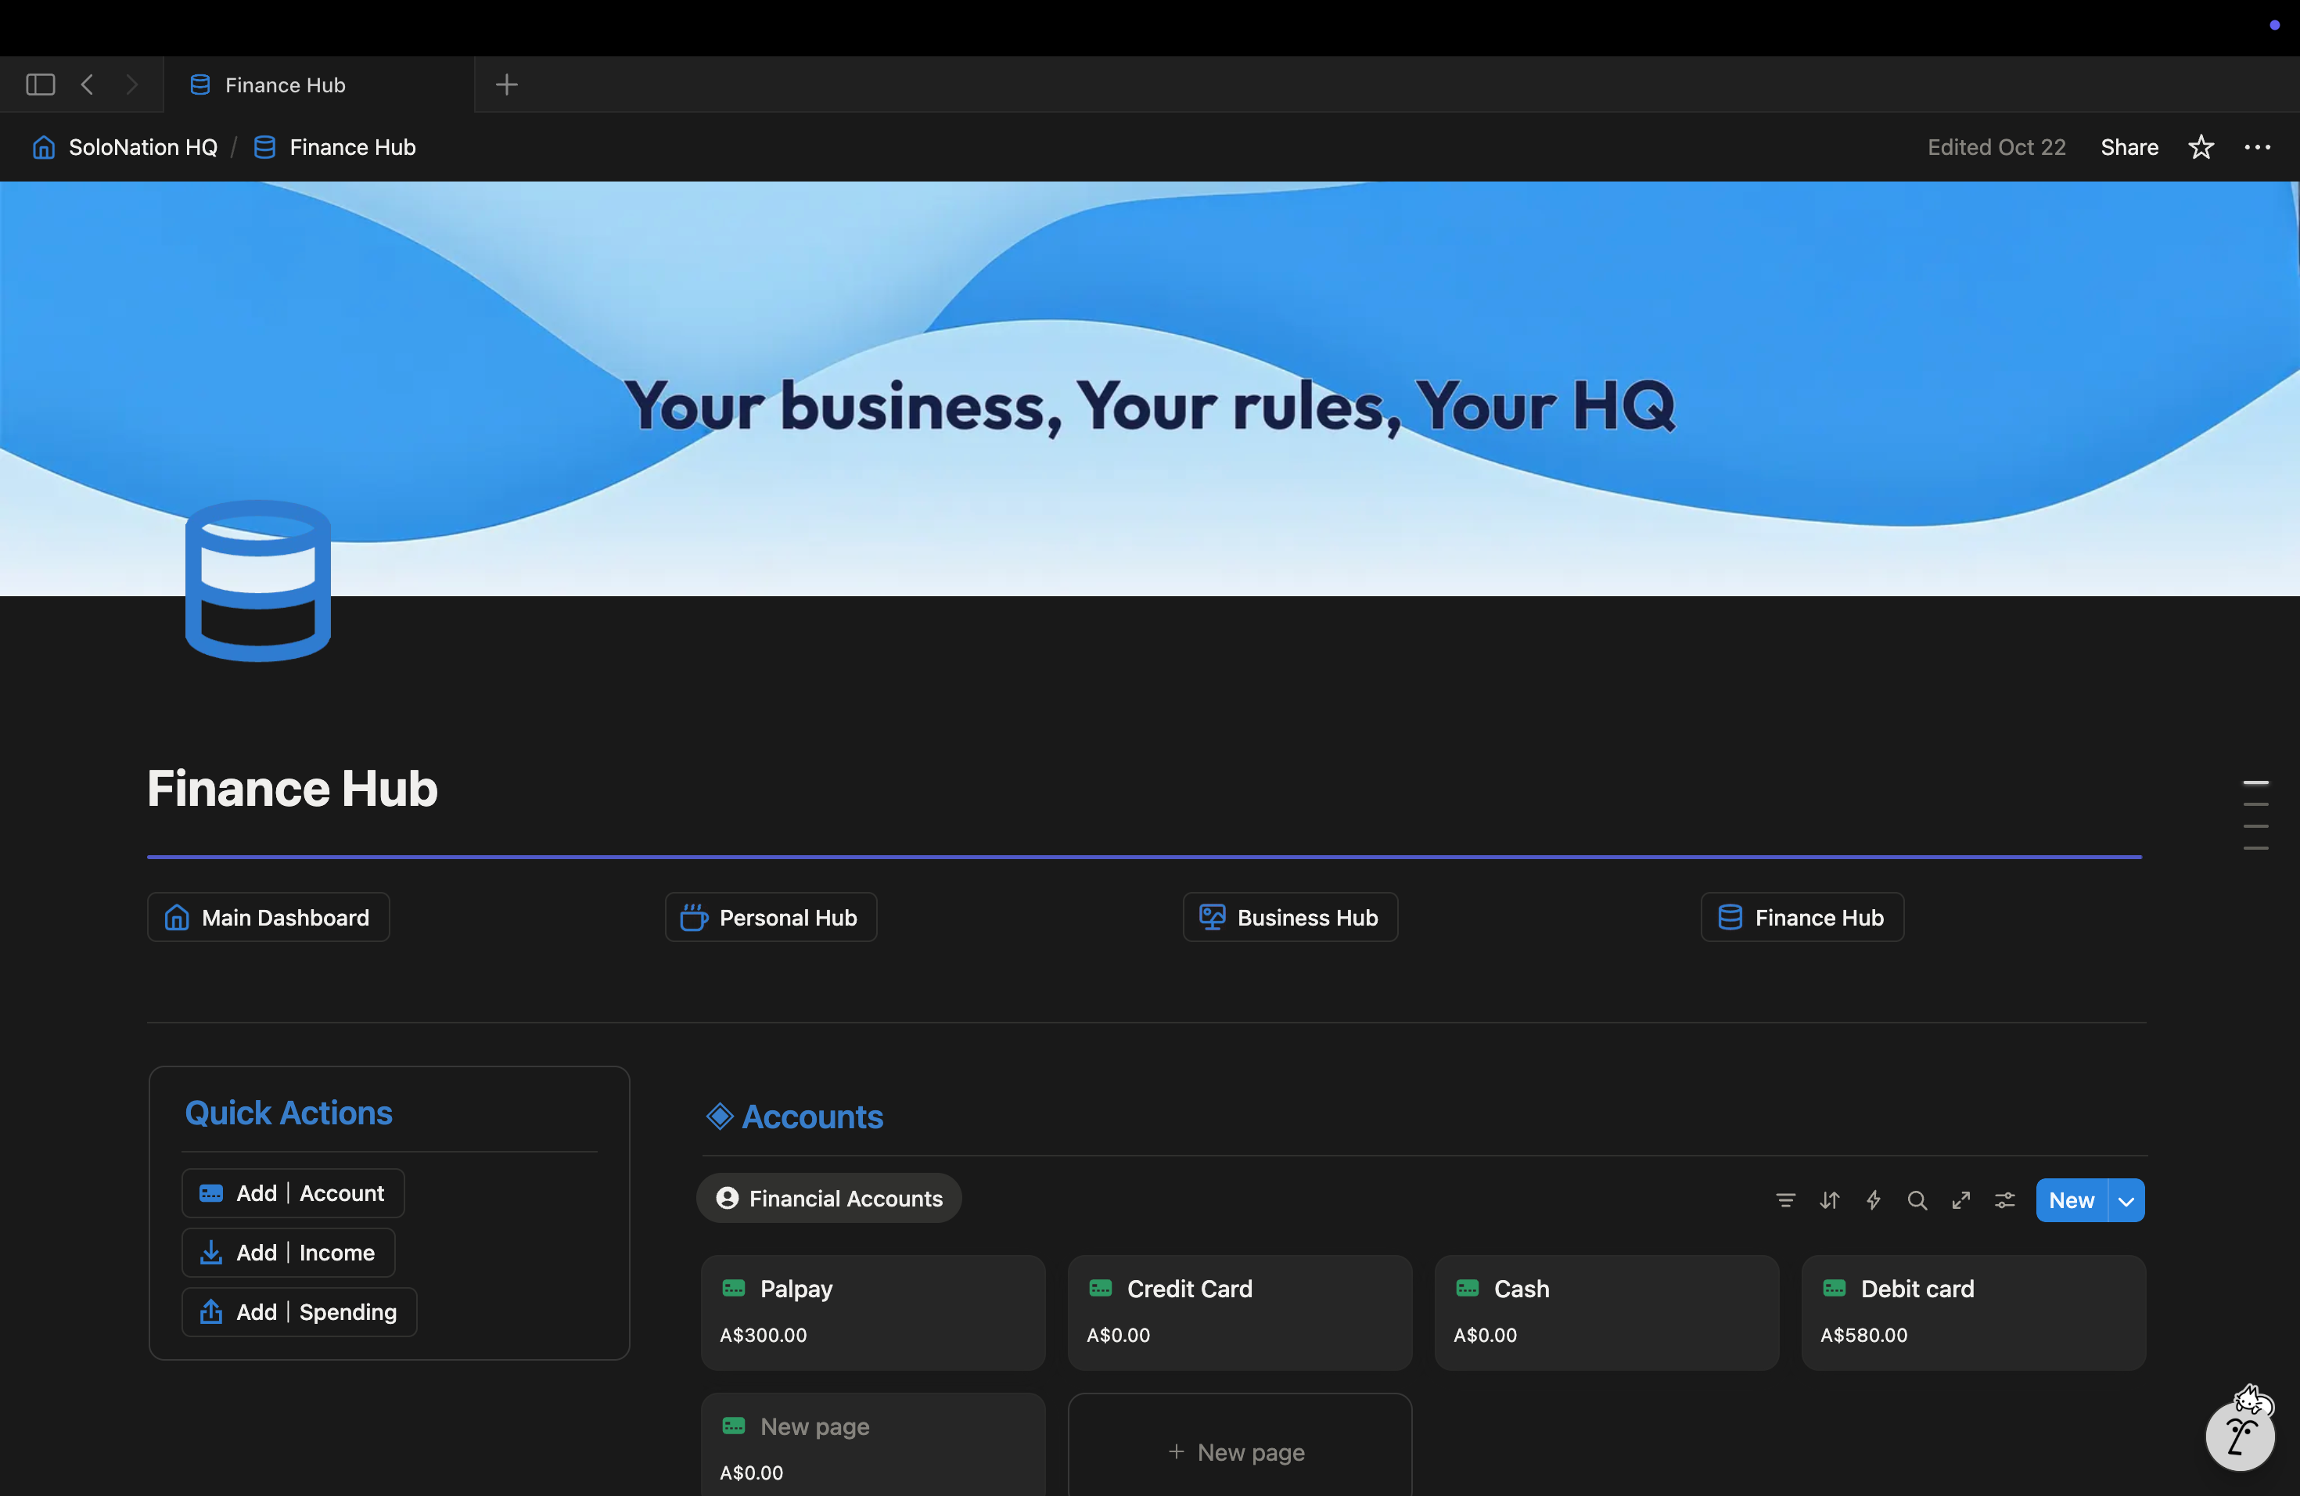This screenshot has width=2300, height=1496.
Task: Select the Financial Accounts view tab
Action: (x=829, y=1199)
